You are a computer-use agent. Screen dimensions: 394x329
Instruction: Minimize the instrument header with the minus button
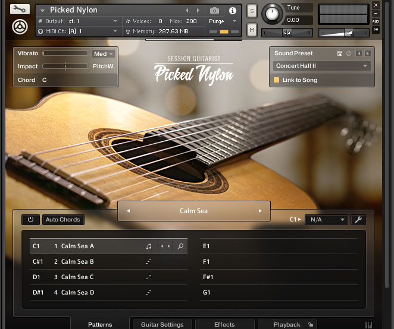pyautogui.click(x=376, y=13)
